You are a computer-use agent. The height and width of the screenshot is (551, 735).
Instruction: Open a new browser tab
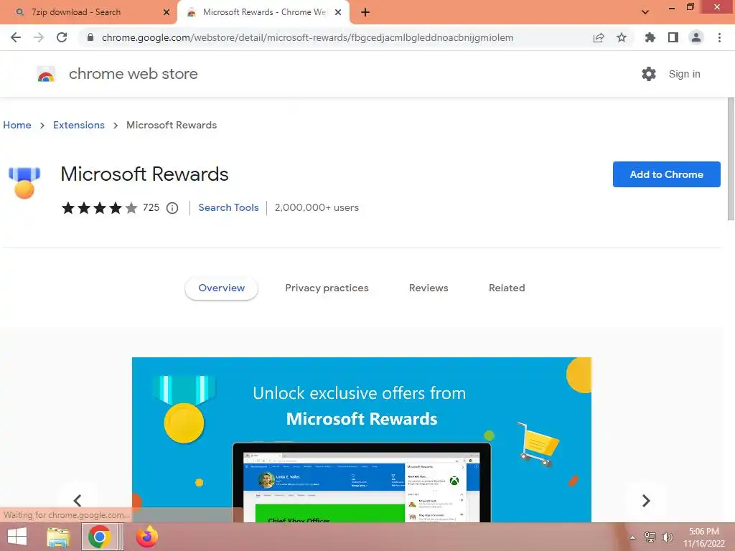coord(365,12)
